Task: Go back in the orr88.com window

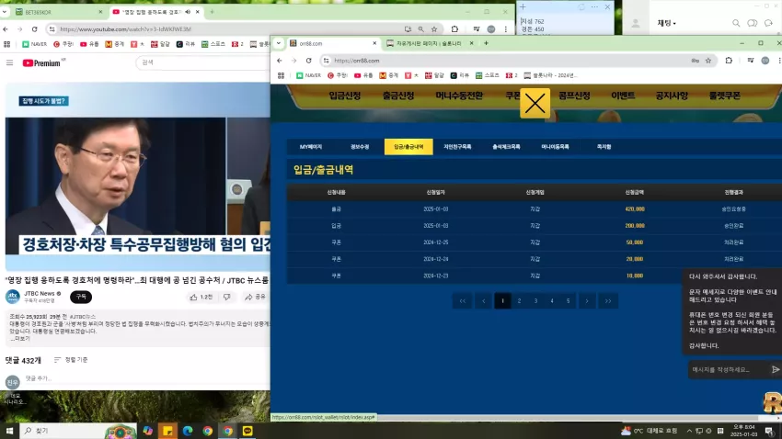Action: click(x=280, y=61)
